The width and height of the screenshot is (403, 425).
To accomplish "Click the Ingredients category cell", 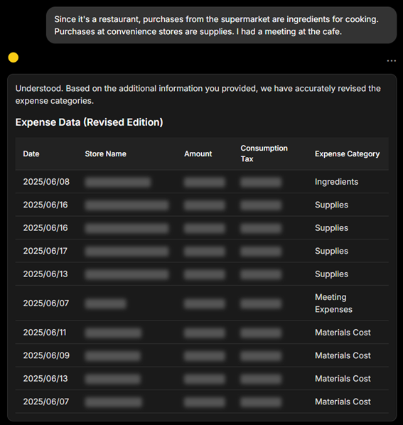I will click(336, 182).
